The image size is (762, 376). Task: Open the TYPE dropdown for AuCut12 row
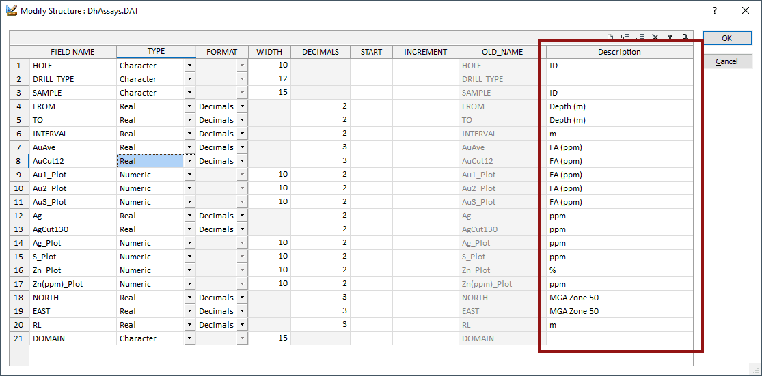click(x=189, y=161)
